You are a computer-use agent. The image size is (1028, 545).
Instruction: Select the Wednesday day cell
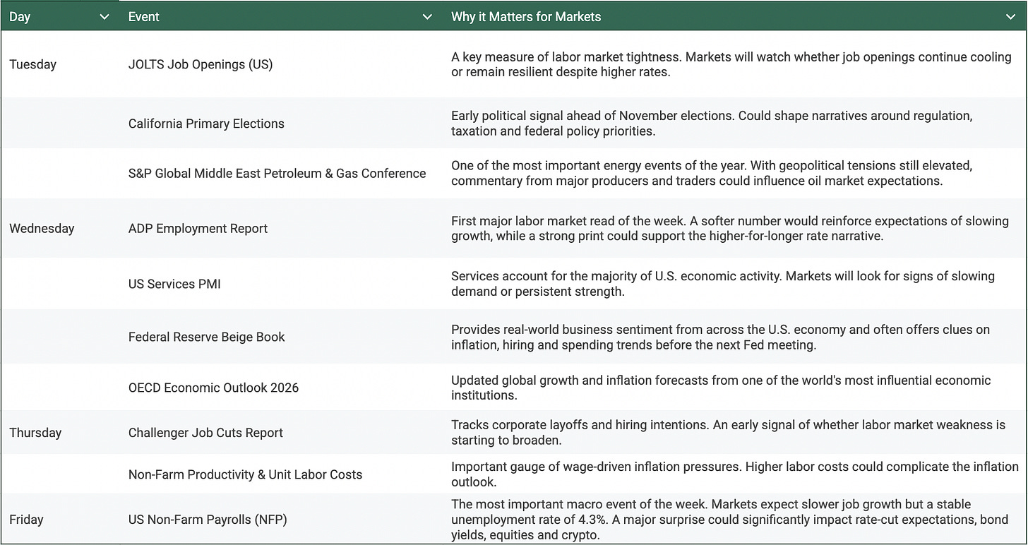click(x=42, y=228)
